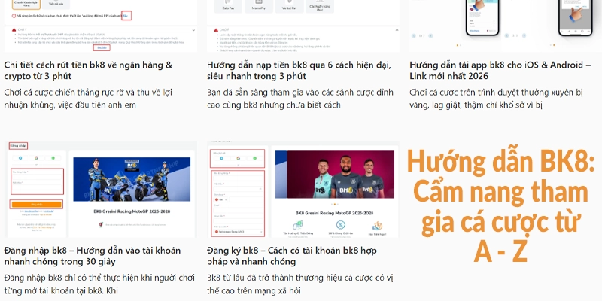Open the article on withdrawing bk8 money to bank and crypto

point(88,70)
